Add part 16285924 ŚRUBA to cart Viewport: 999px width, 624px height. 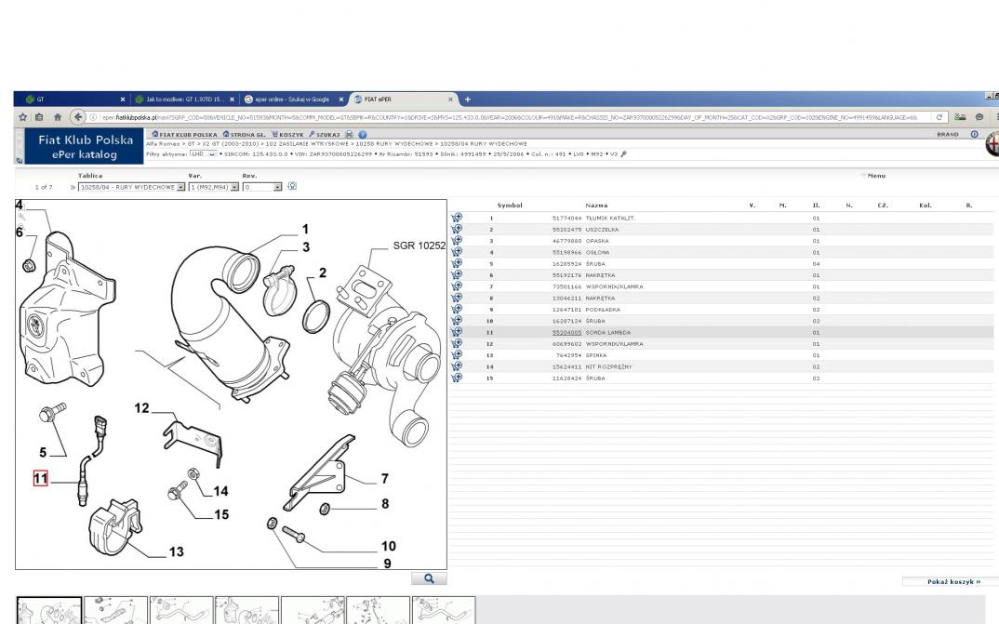[457, 263]
